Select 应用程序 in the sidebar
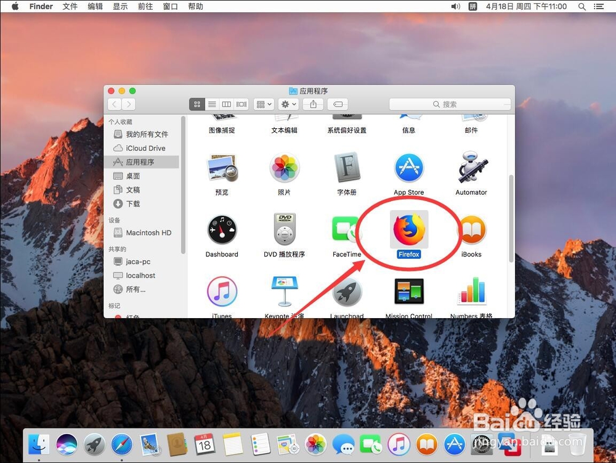The image size is (616, 463). (142, 162)
